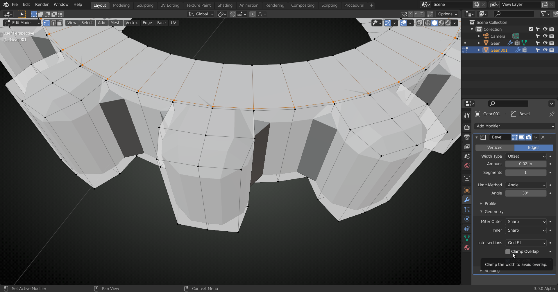Enable proportional editing in the viewport header
This screenshot has height=292, width=558.
point(252,14)
